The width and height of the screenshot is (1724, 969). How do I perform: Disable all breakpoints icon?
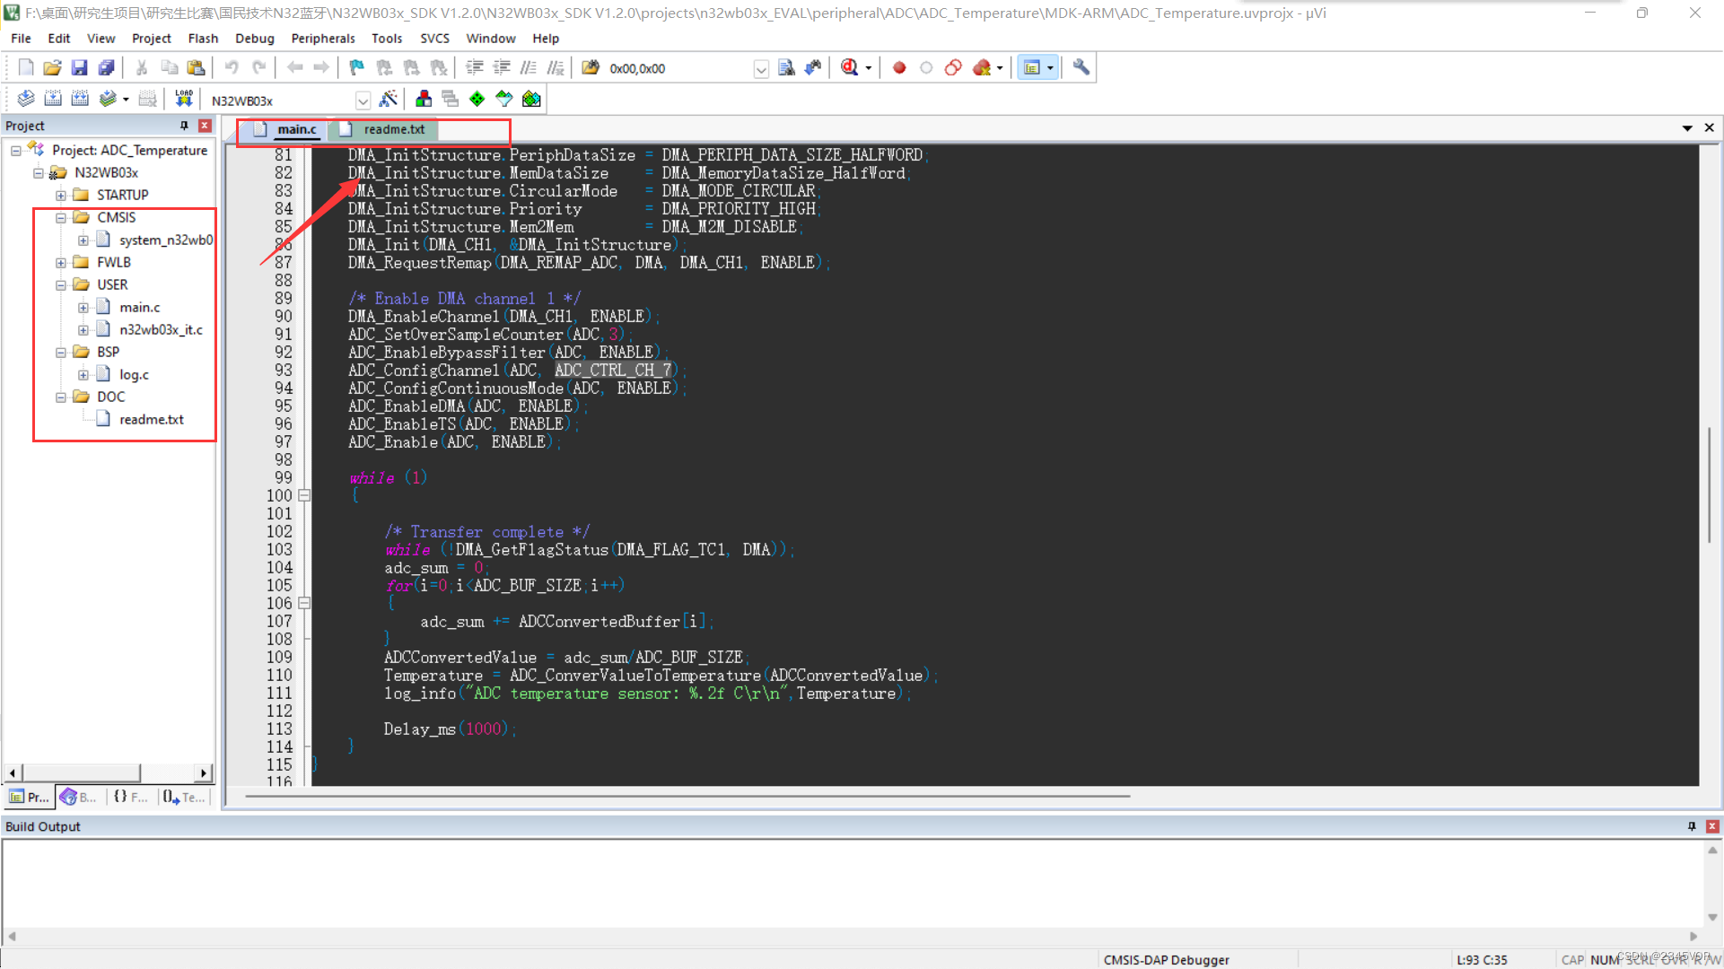pyautogui.click(x=953, y=67)
